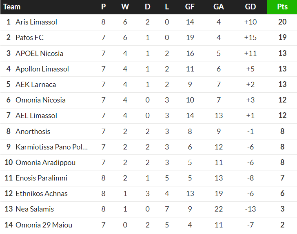
Task: Select the Omonia Nicosia team row
Action: [40, 100]
